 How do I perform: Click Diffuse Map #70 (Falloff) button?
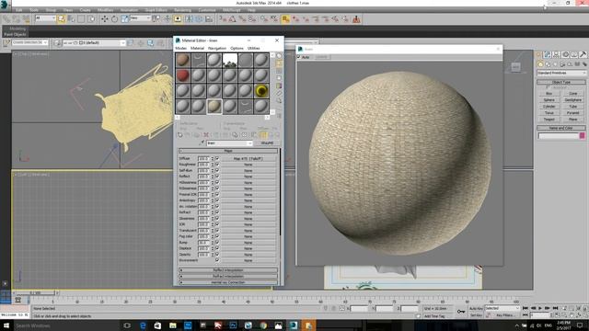pos(248,159)
